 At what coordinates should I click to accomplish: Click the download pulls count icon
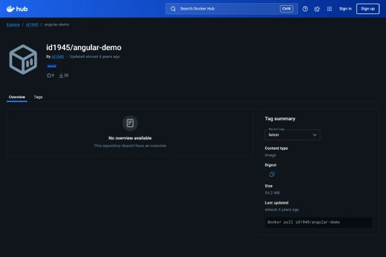(x=61, y=76)
